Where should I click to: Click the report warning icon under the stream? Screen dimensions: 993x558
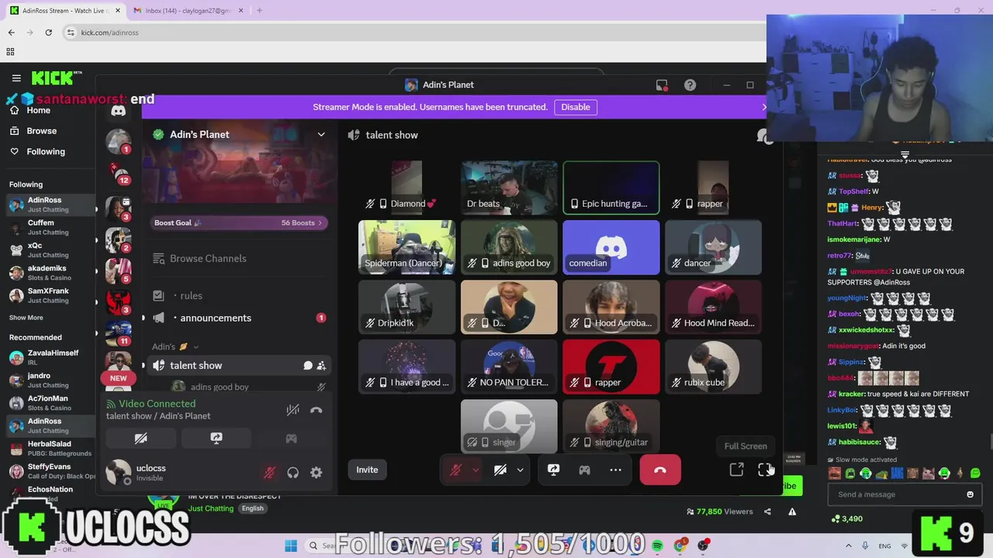(792, 511)
